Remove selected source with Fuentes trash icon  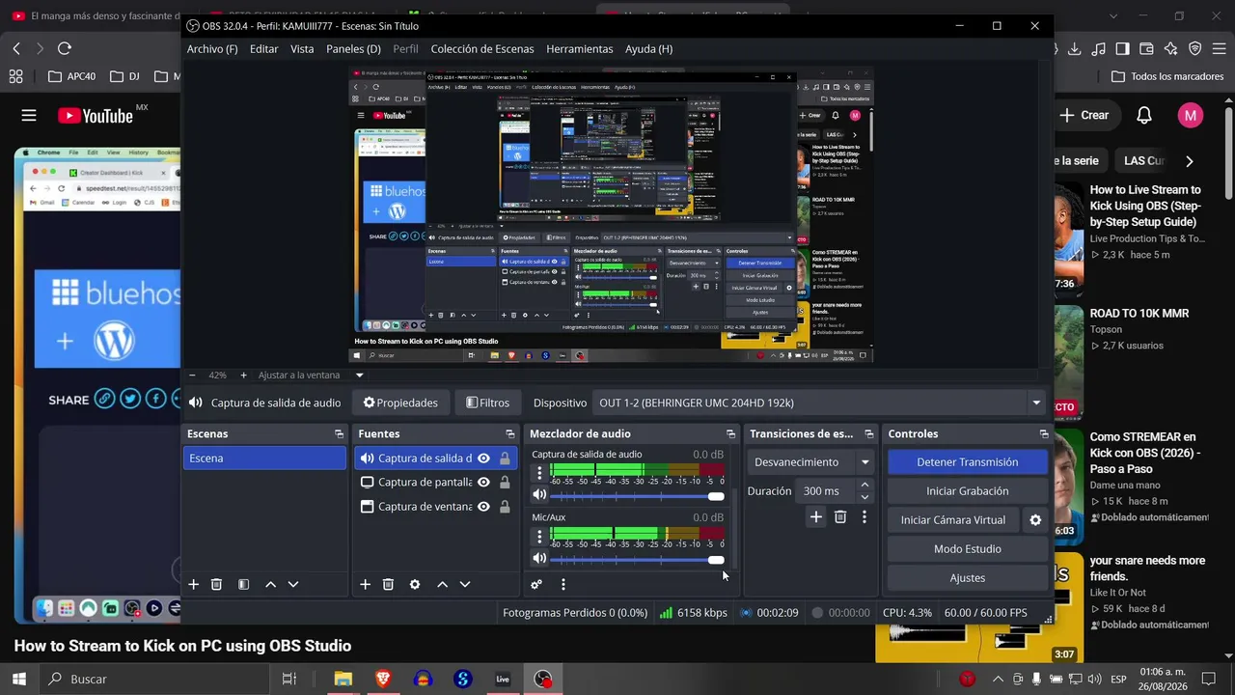point(388,584)
